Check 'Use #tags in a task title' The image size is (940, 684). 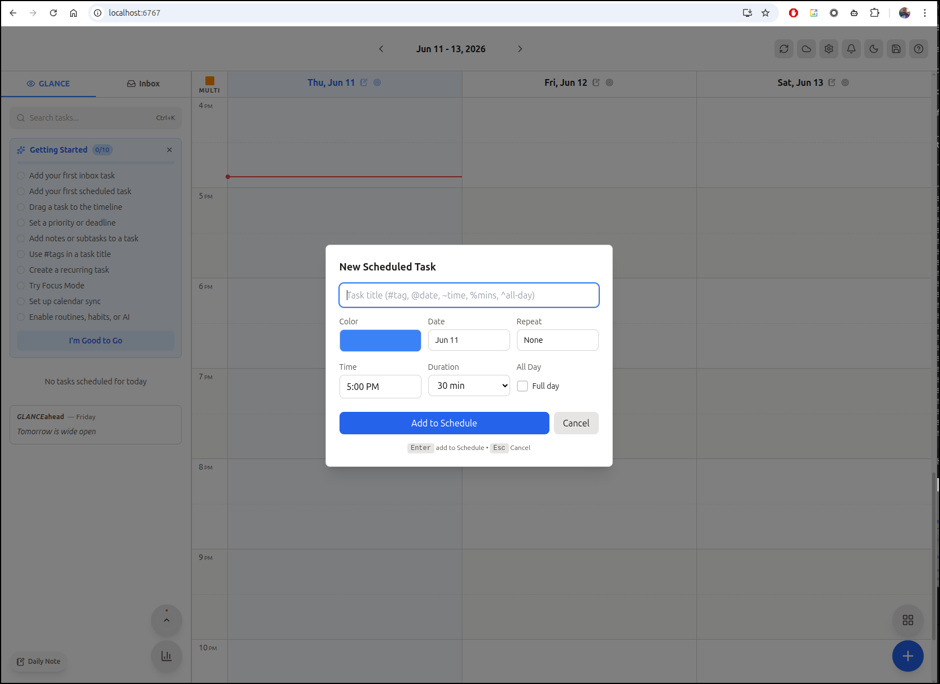[x=21, y=254]
